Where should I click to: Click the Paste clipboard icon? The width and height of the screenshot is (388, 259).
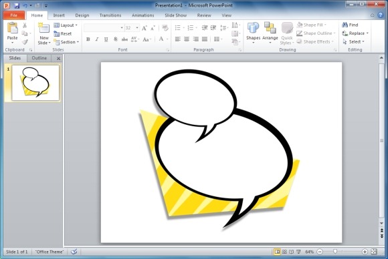[12, 28]
